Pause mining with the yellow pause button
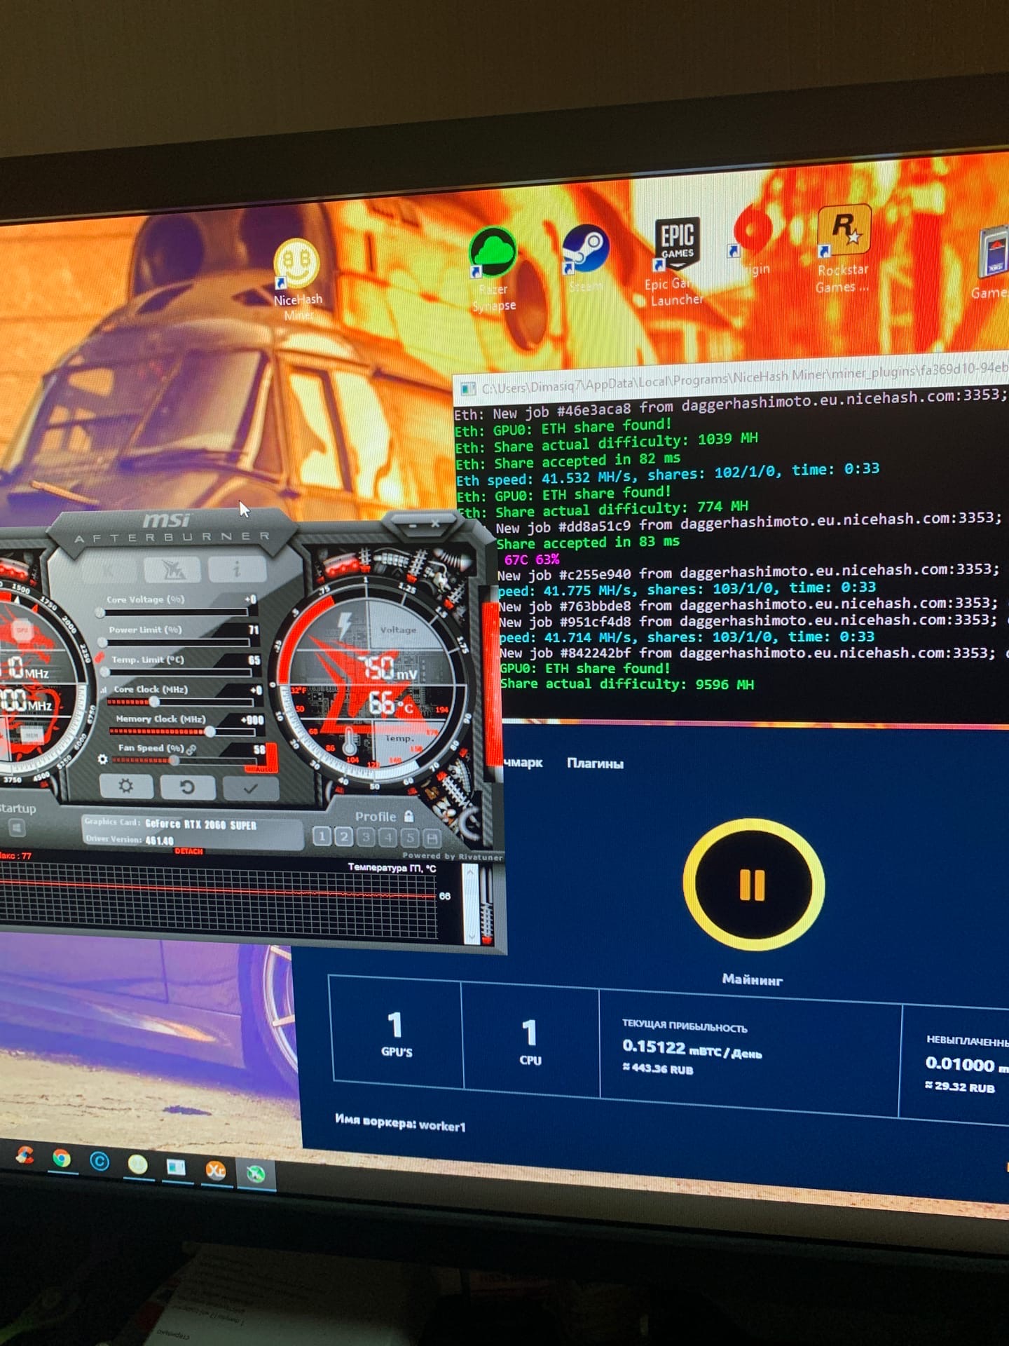 click(753, 885)
